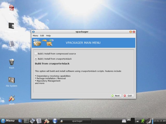Click the taskbar clock showing 10:01:19 AM
Image resolution: width=166 pixels, height=124 pixels.
click(160, 121)
